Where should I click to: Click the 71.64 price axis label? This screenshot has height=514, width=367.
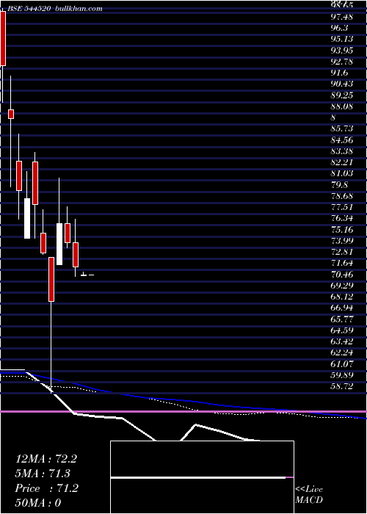[342, 263]
